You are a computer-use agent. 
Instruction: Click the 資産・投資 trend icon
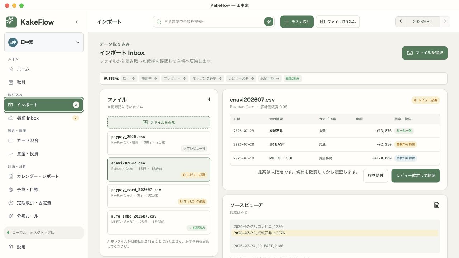[x=11, y=154]
